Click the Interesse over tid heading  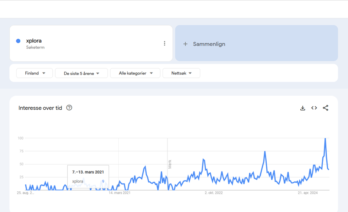[40, 108]
